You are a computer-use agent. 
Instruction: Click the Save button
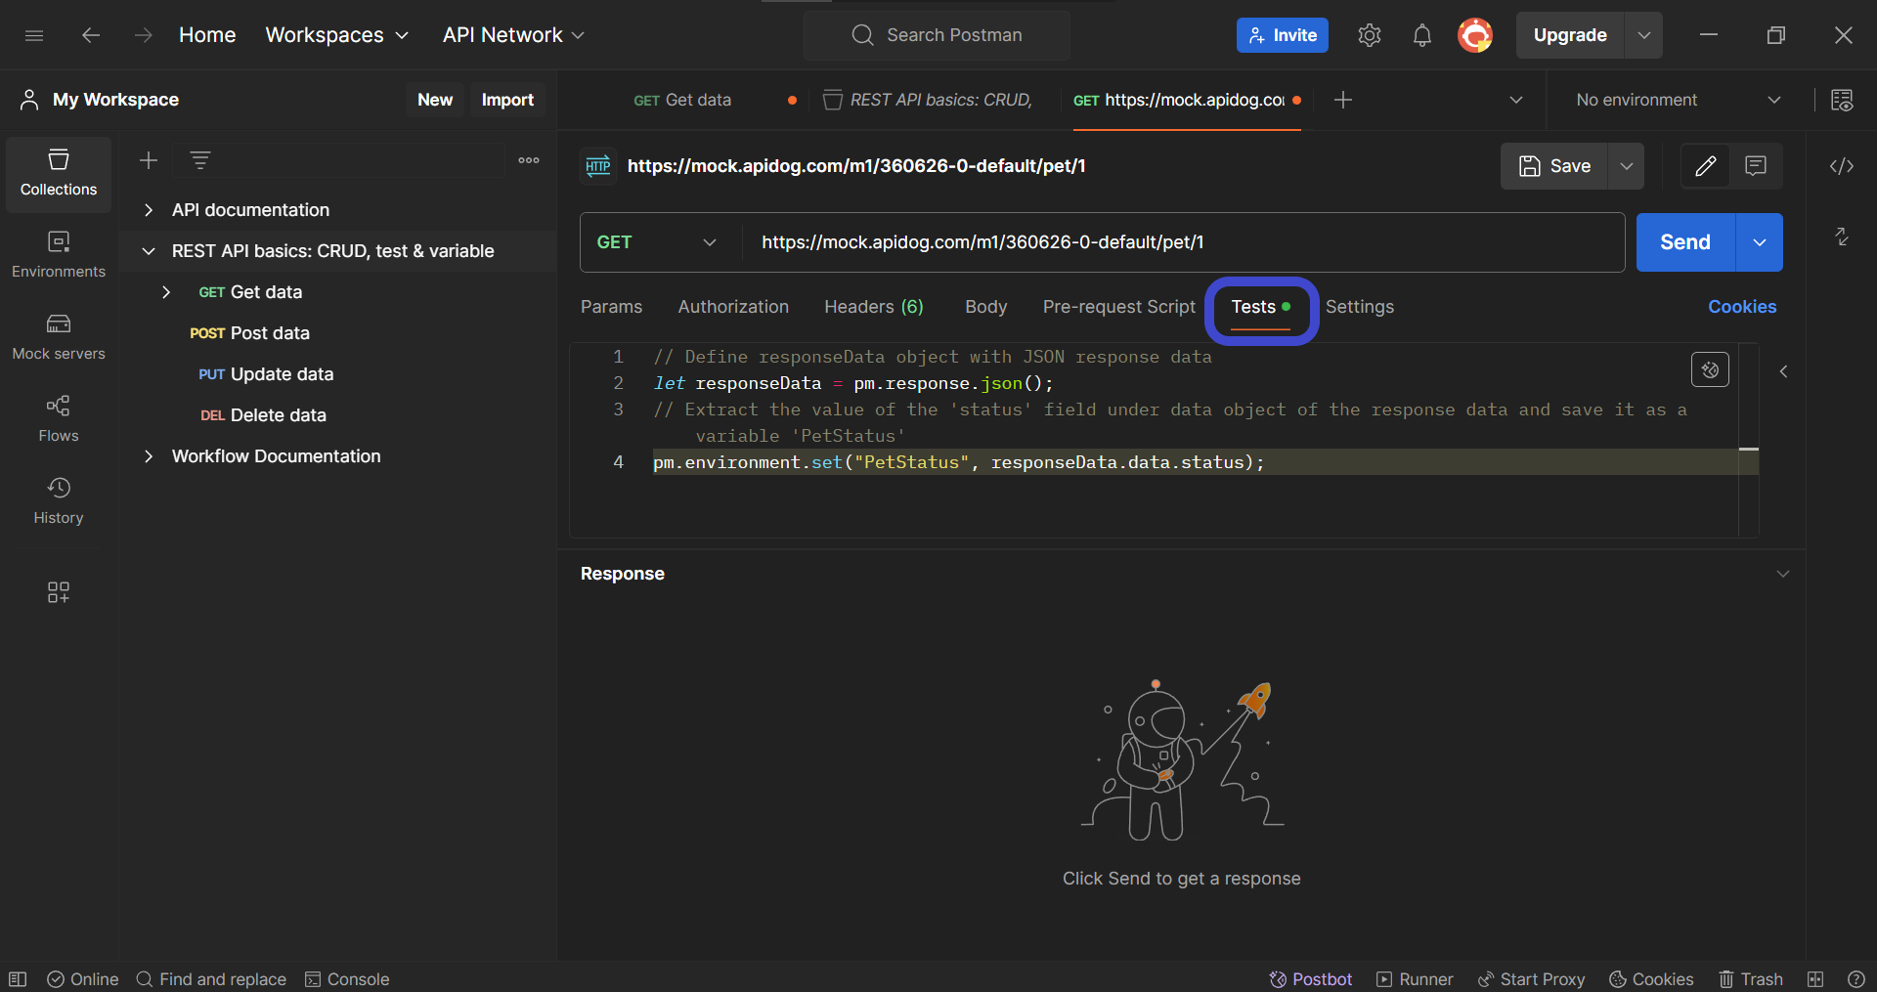coord(1555,166)
